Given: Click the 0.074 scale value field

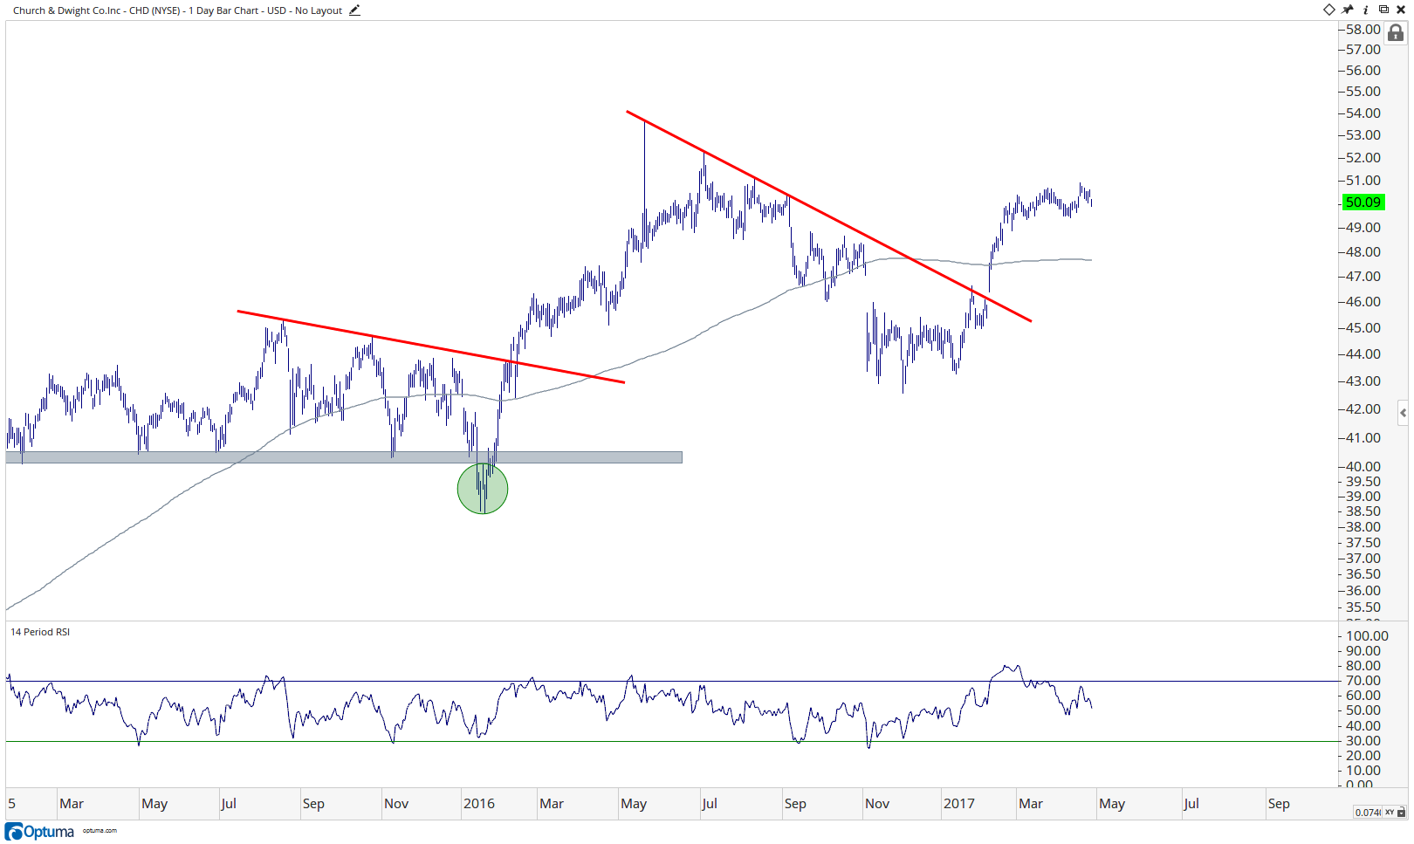Looking at the screenshot, I should coord(1368,813).
